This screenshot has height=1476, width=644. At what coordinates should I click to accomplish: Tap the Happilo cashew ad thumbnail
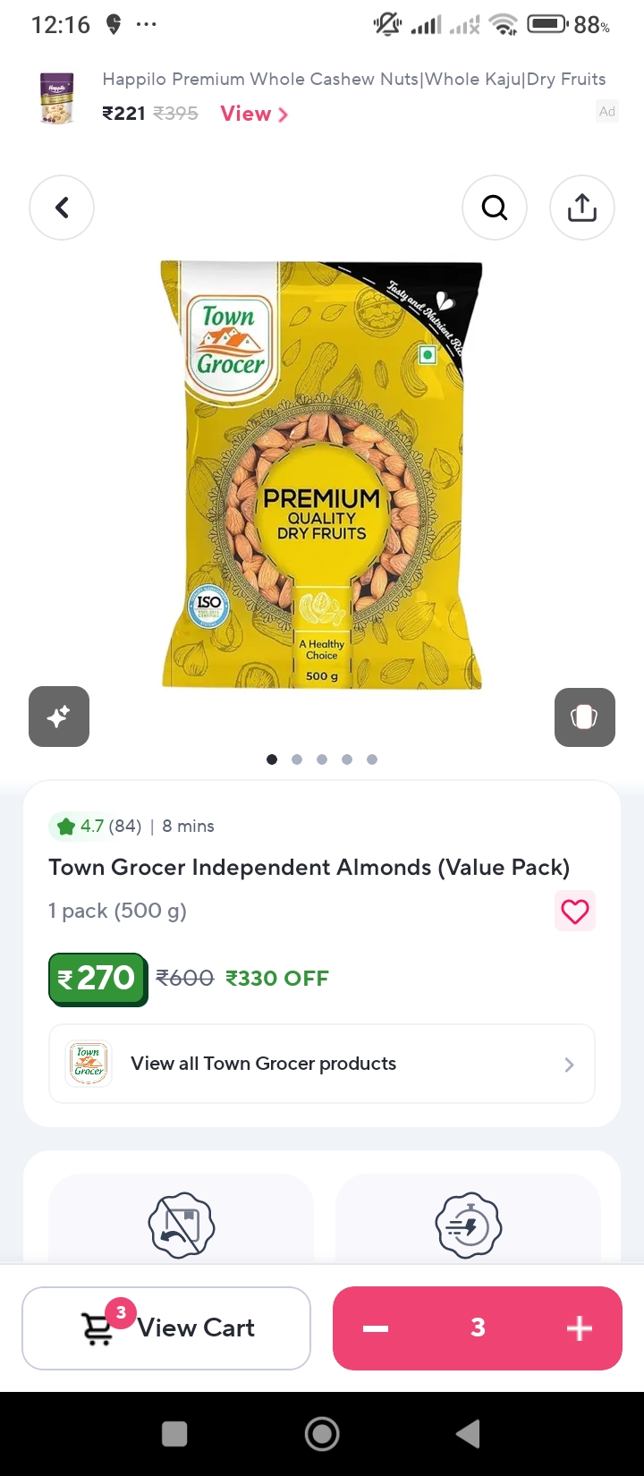pyautogui.click(x=56, y=98)
